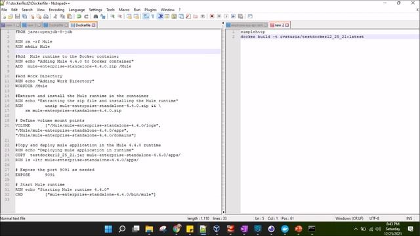The image size is (420, 236).
Task: Redo the edit via toolbar arrow
Action: coord(86,16)
